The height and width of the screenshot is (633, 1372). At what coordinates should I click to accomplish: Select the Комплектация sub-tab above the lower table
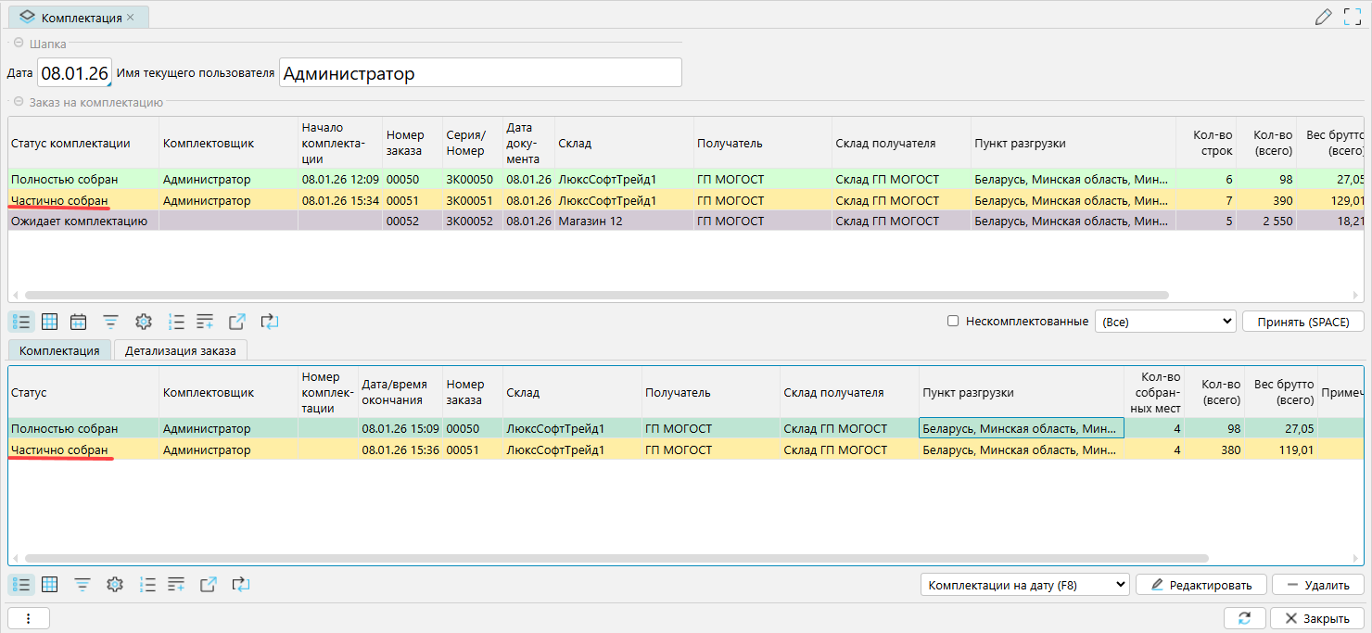(59, 350)
